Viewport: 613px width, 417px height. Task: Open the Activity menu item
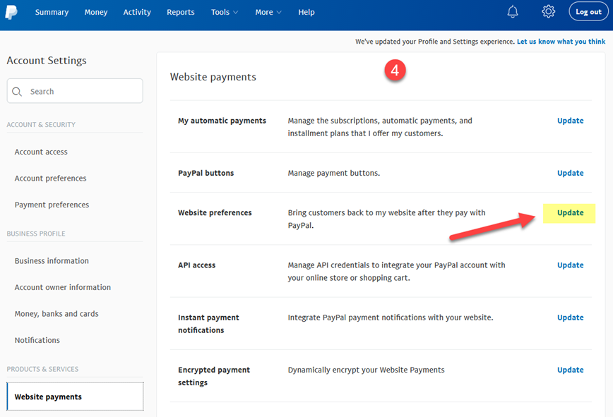pos(137,12)
